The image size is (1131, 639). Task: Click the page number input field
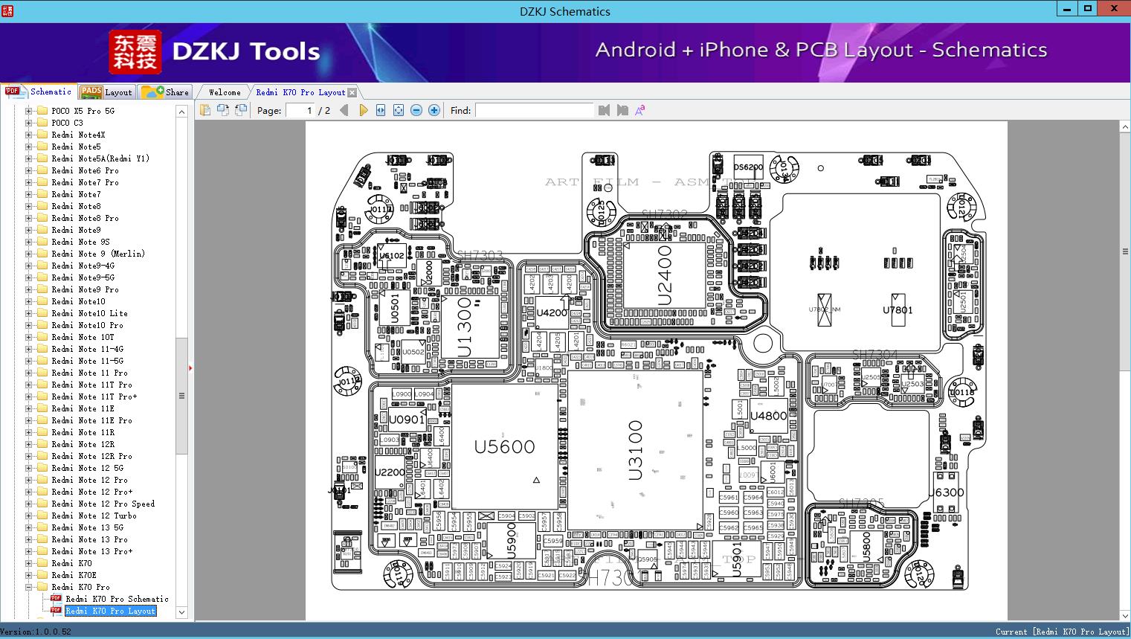coord(300,110)
